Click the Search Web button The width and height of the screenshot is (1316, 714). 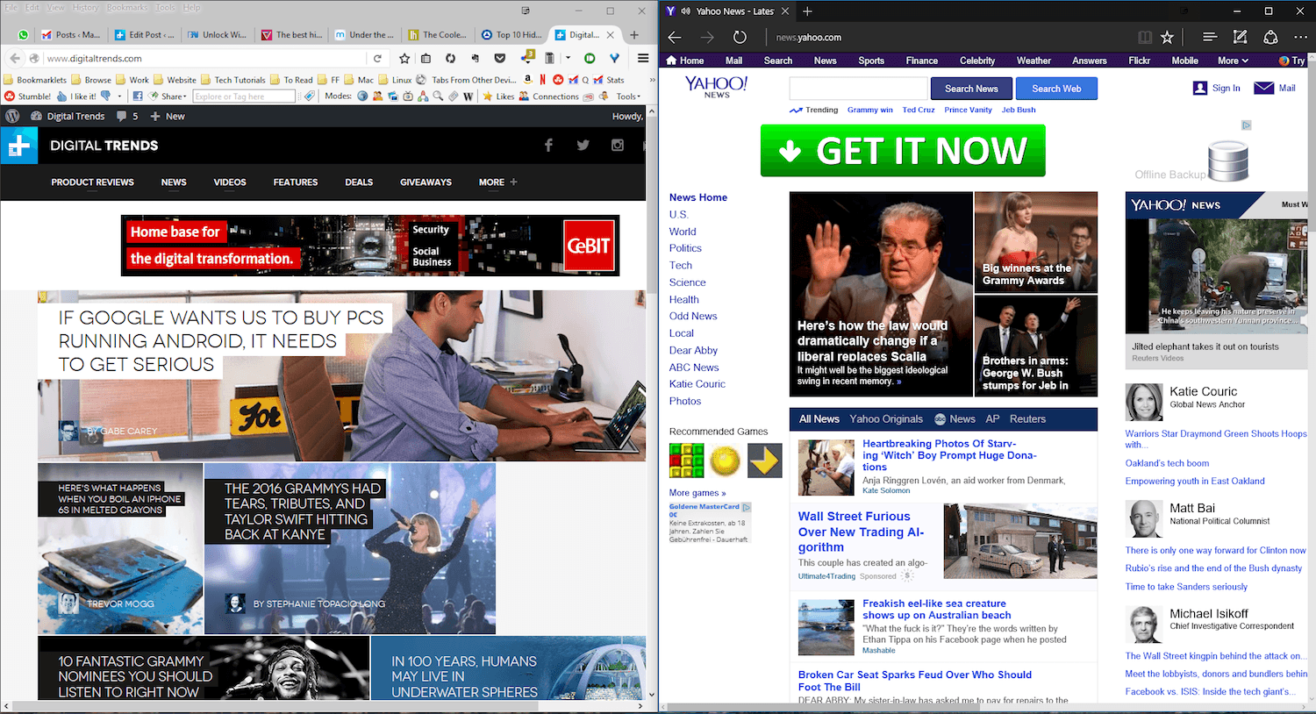coord(1056,89)
